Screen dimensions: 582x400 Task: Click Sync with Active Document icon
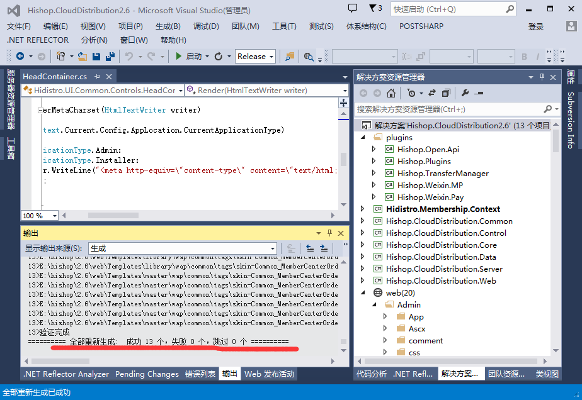click(431, 93)
